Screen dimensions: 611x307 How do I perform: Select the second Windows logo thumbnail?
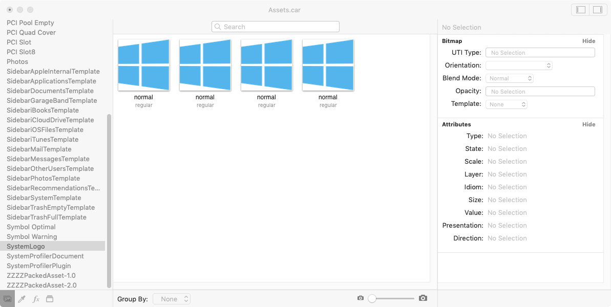205,65
